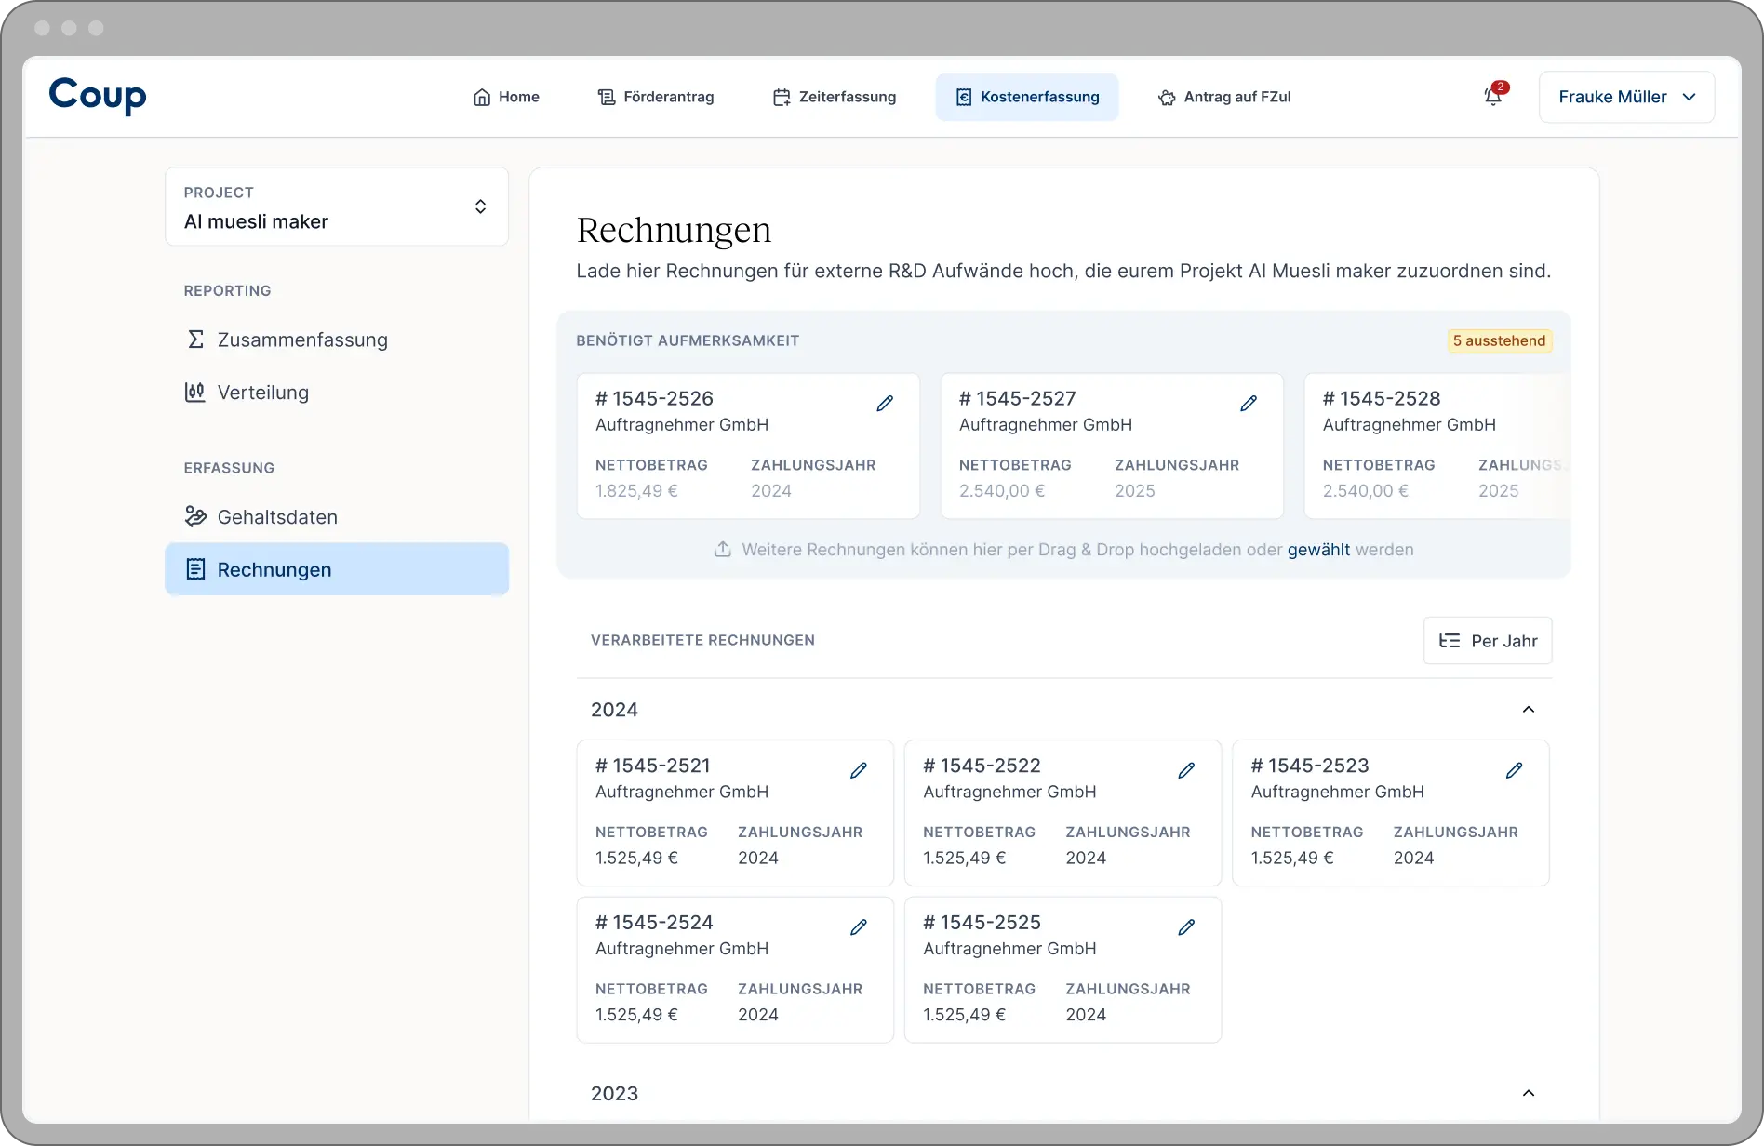The height and width of the screenshot is (1146, 1764).
Task: Edit invoice 1545-2524 via pencil icon
Action: (859, 926)
